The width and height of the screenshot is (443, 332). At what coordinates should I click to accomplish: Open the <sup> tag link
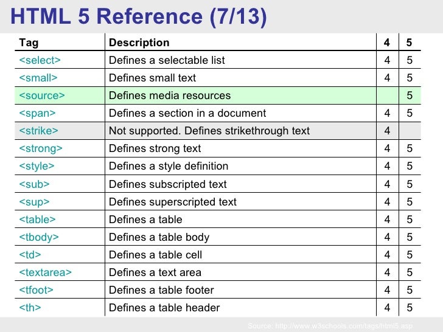[34, 202]
